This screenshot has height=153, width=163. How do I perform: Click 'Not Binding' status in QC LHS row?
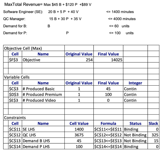[135, 135]
